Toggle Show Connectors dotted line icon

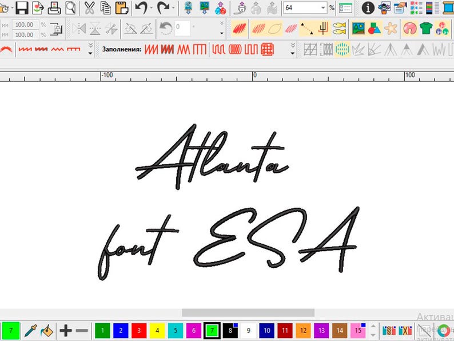point(306,29)
